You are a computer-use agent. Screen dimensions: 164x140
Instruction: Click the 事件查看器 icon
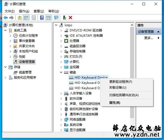[x=16, y=41]
